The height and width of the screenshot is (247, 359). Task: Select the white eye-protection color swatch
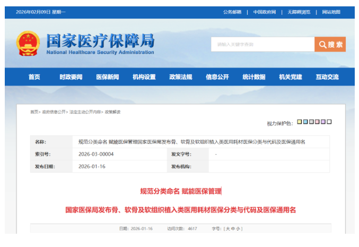pos(329,122)
